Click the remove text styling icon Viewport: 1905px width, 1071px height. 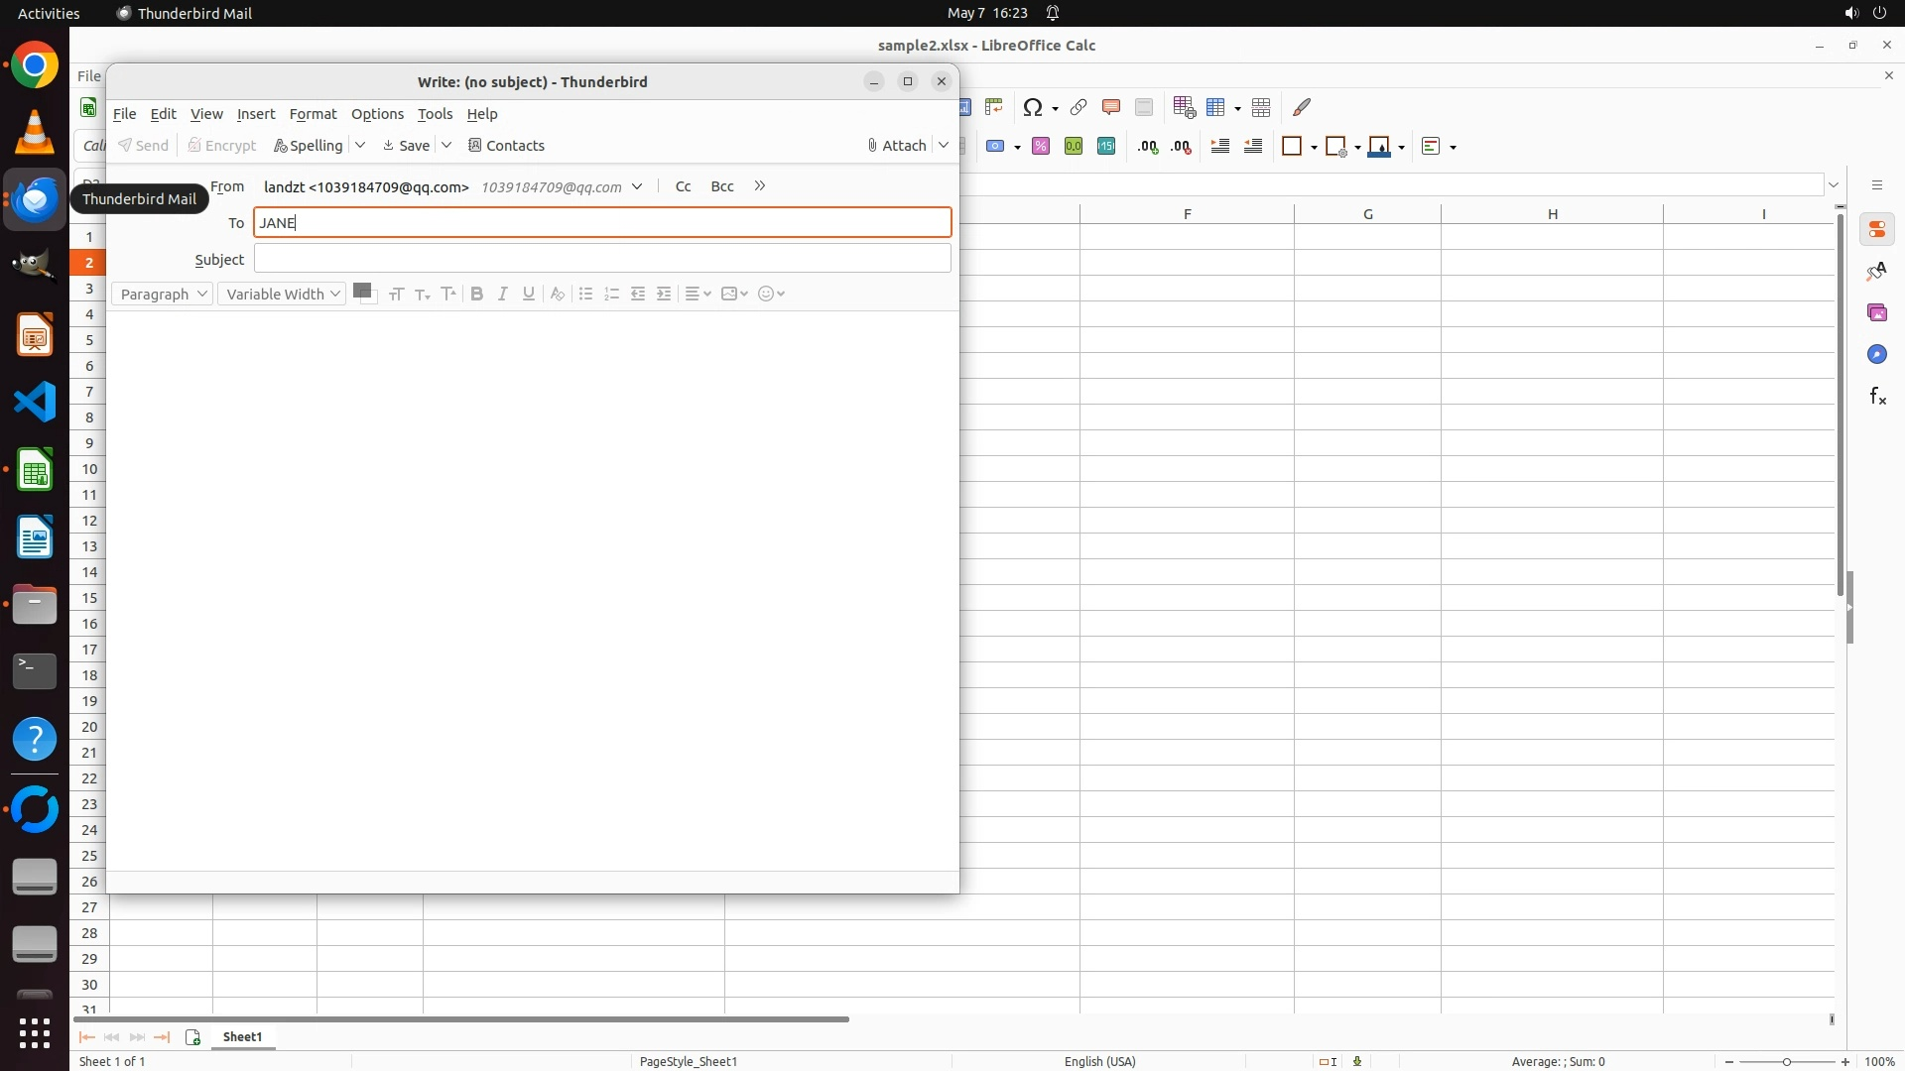click(x=558, y=294)
